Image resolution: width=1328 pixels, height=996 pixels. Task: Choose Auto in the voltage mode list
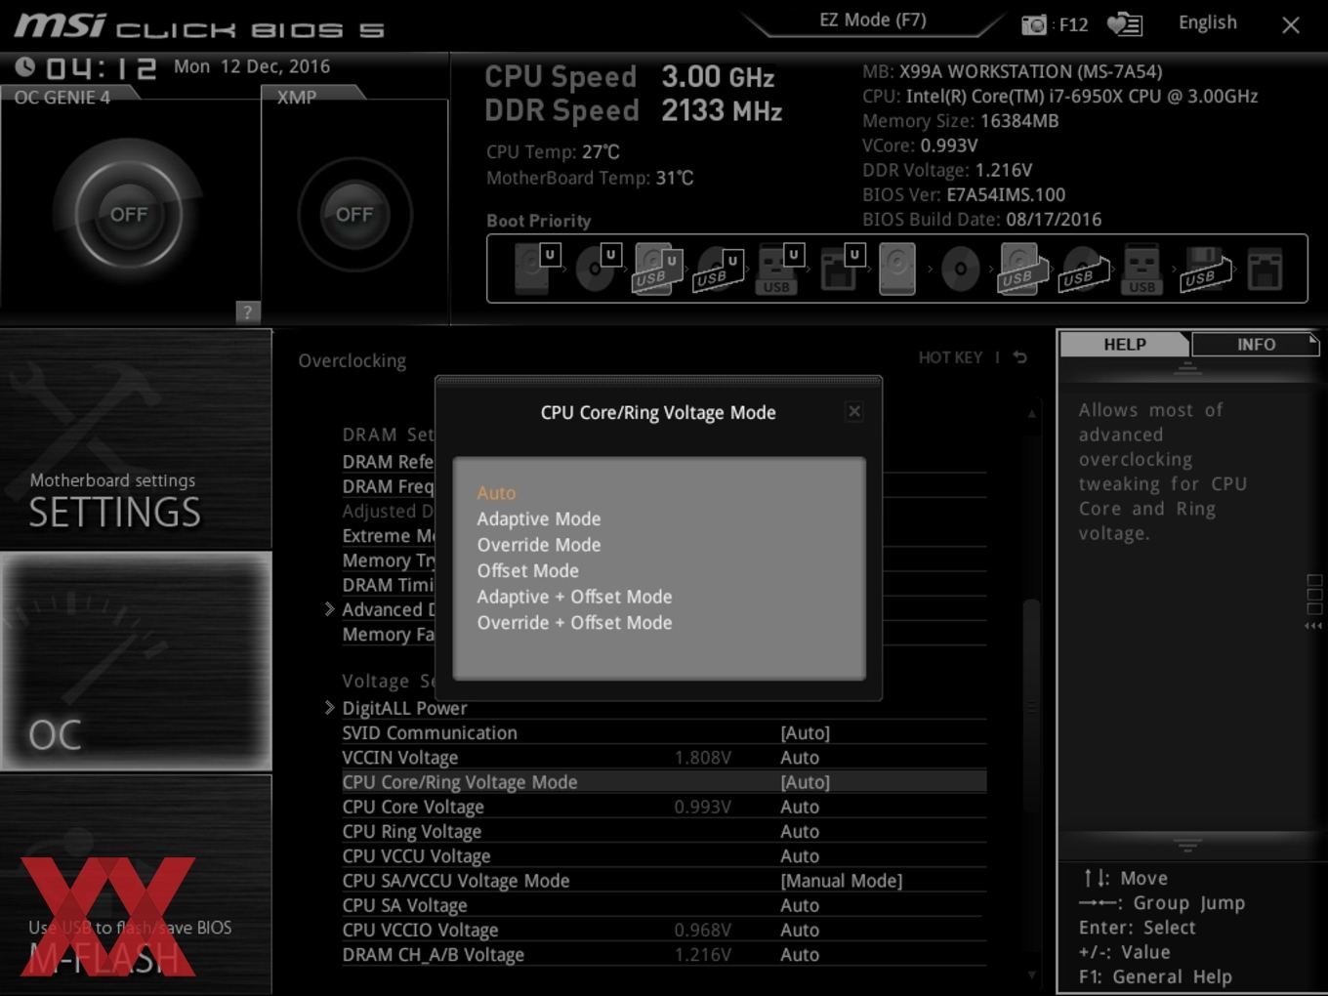point(496,493)
